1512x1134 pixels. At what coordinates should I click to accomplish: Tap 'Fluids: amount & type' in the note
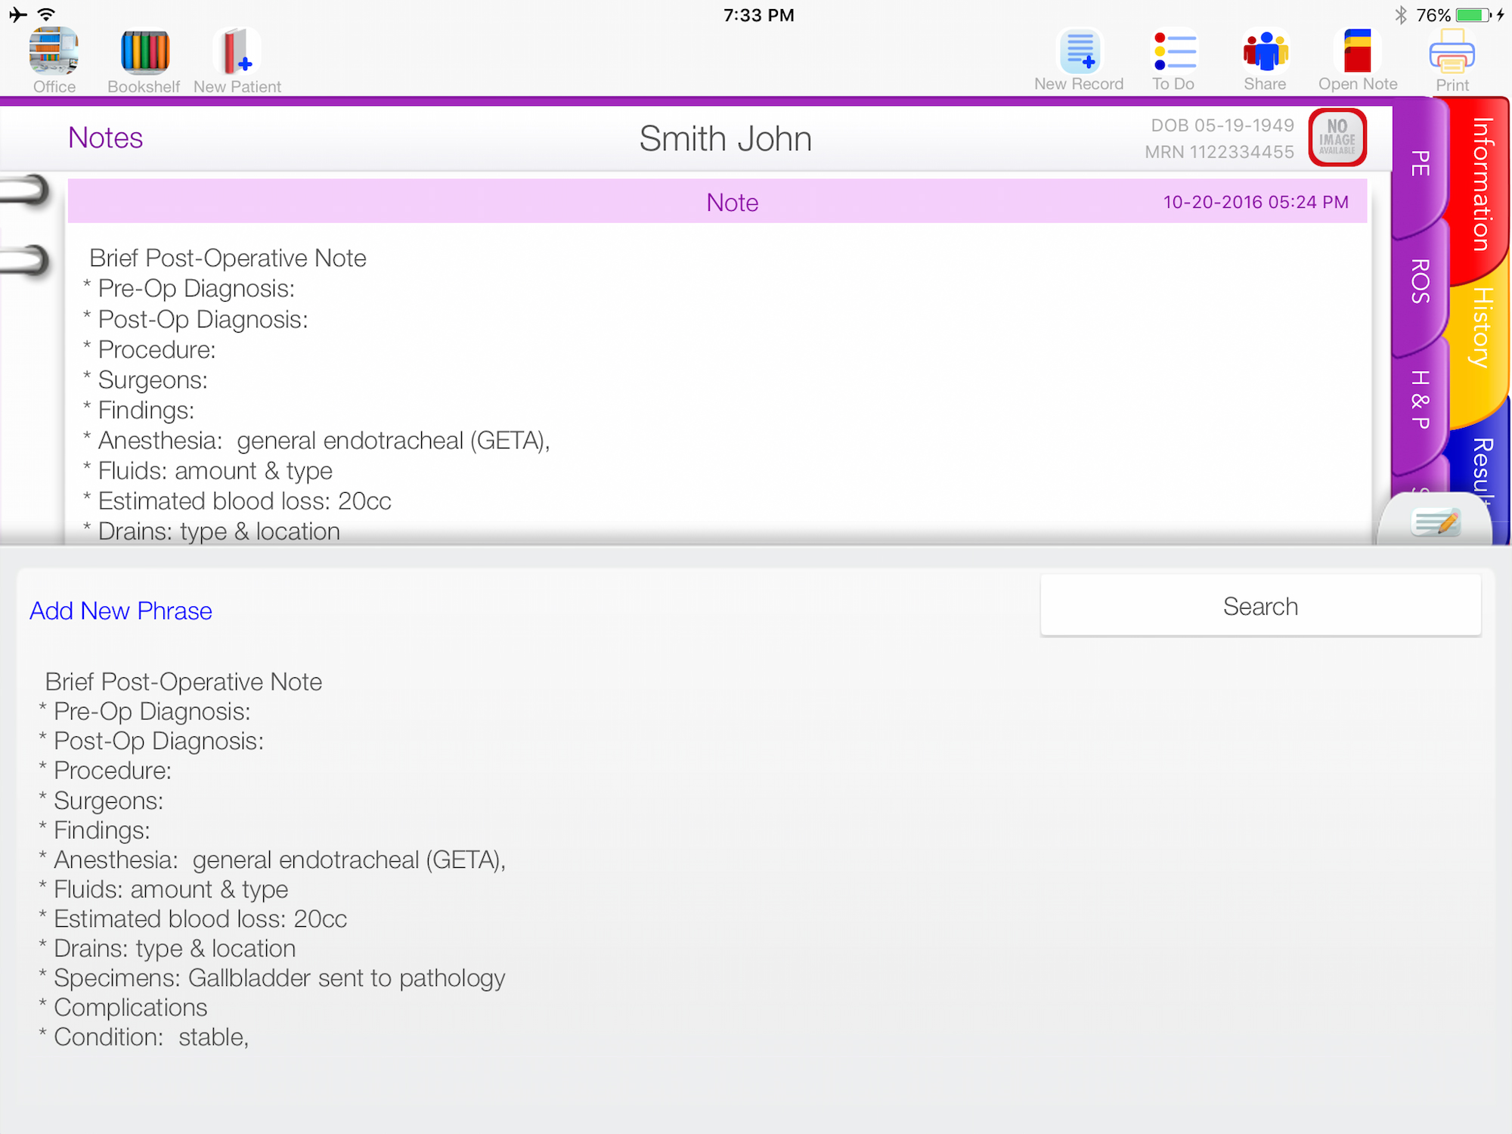pyautogui.click(x=215, y=471)
